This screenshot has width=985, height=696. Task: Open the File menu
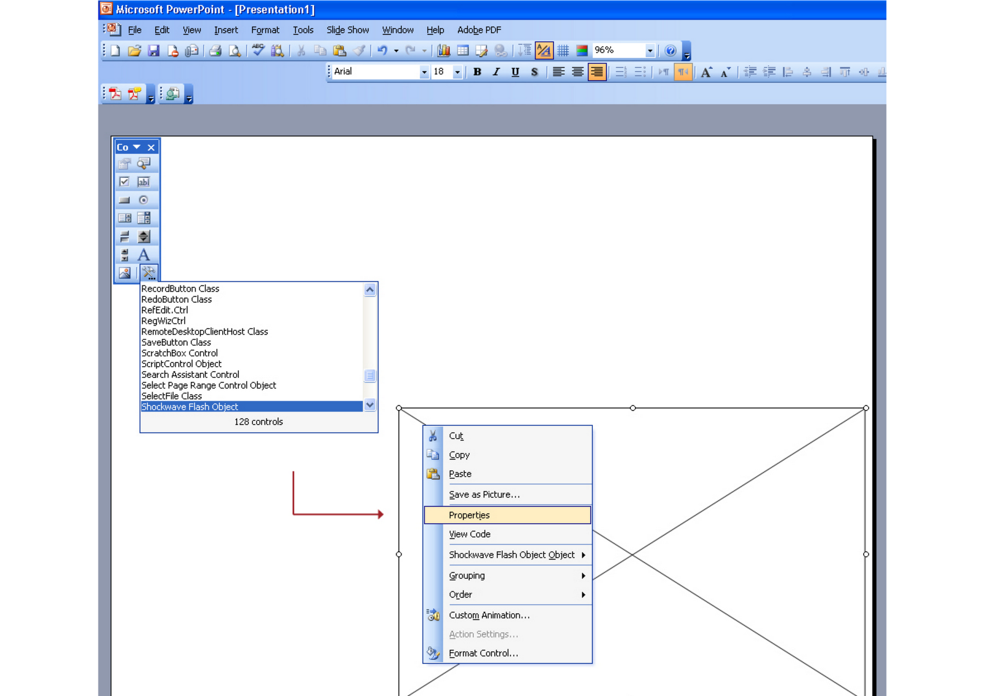135,30
